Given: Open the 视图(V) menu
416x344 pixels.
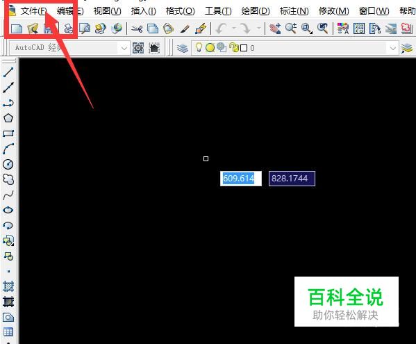Looking at the screenshot, I should pyautogui.click(x=107, y=11).
